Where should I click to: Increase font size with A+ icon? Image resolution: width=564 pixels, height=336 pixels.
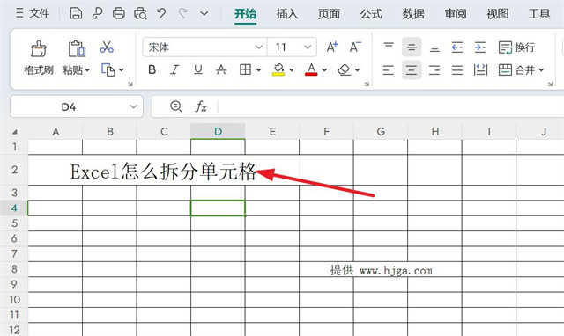pos(332,47)
